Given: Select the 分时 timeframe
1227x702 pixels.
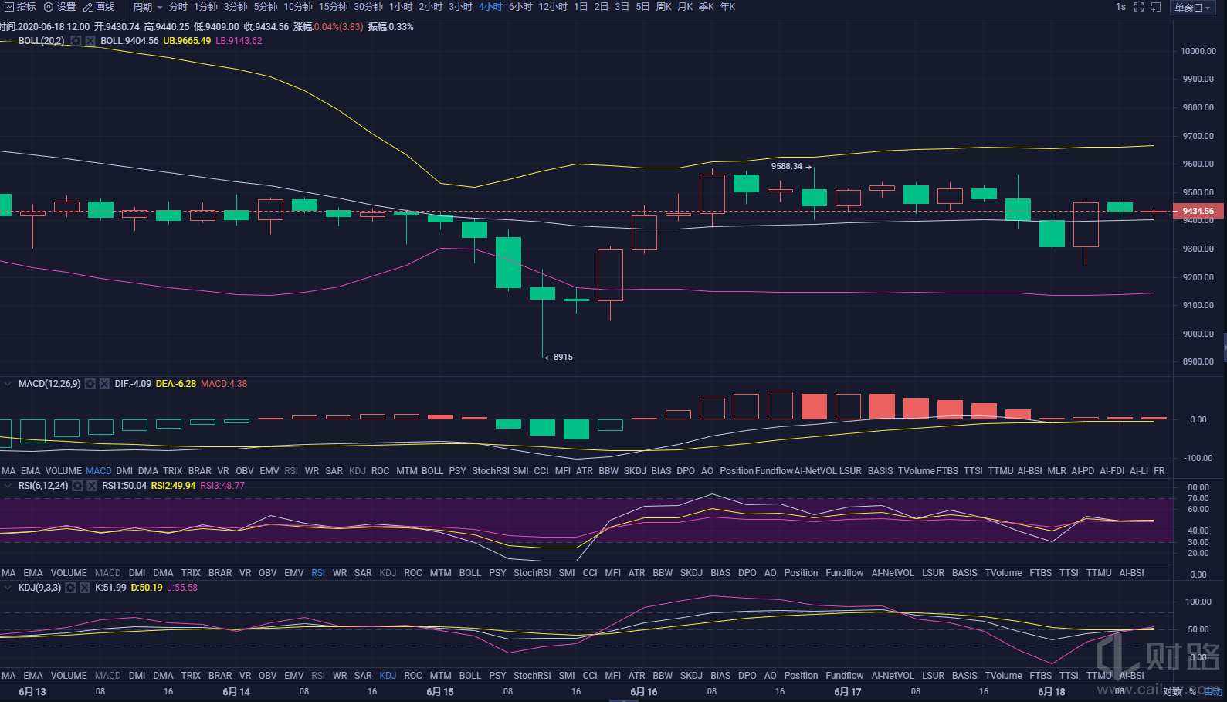Looking at the screenshot, I should click(x=178, y=7).
